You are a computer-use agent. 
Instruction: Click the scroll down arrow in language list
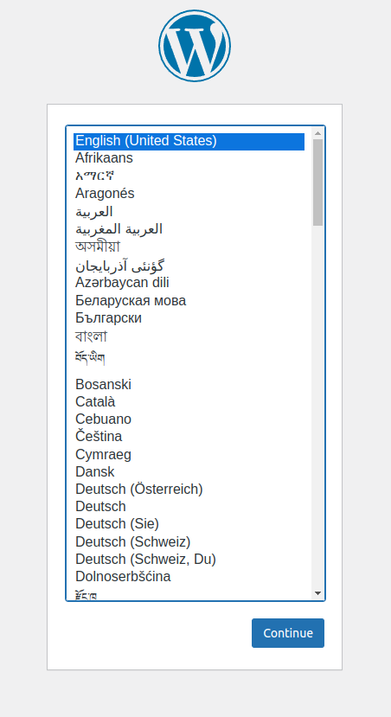tap(317, 593)
